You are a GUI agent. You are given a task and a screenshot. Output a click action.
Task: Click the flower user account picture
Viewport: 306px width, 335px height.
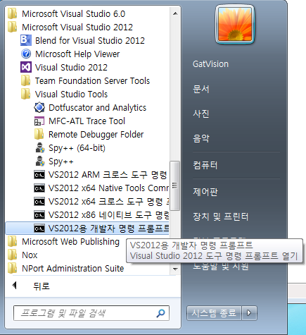tap(235, 24)
